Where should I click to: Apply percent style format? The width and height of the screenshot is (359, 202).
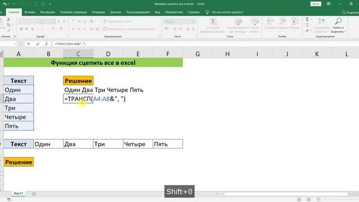click(175, 29)
